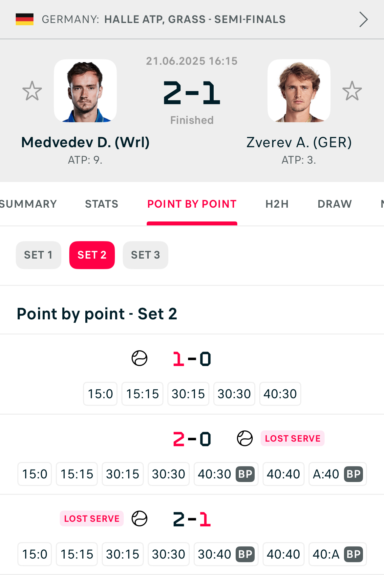Open Zverev's player photo
The height and width of the screenshot is (575, 384).
pyautogui.click(x=299, y=91)
